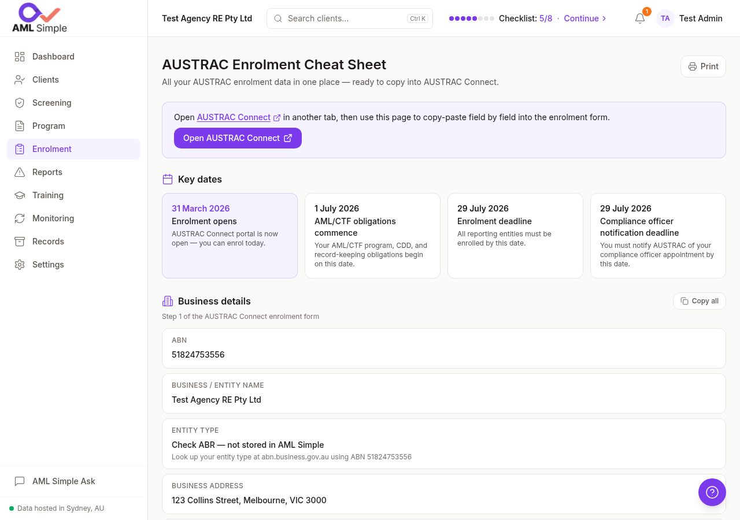Click the TA user avatar
Viewport: 740px width, 520px height.
(x=665, y=18)
